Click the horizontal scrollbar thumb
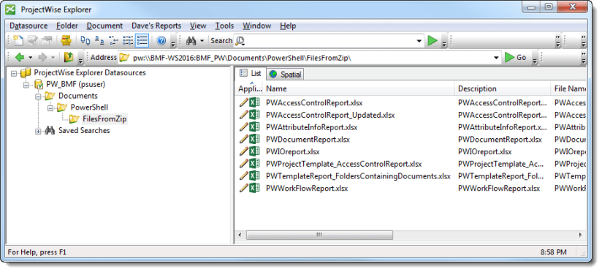 319,235
